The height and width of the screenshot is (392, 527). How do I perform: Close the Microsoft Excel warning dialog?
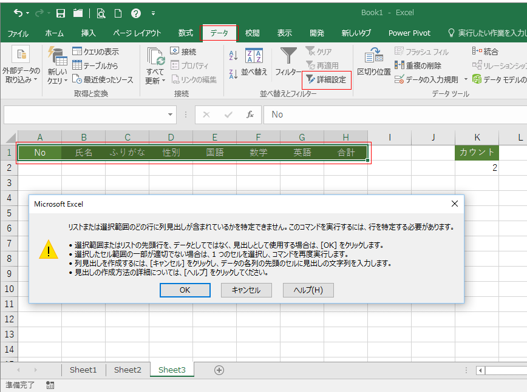point(454,204)
